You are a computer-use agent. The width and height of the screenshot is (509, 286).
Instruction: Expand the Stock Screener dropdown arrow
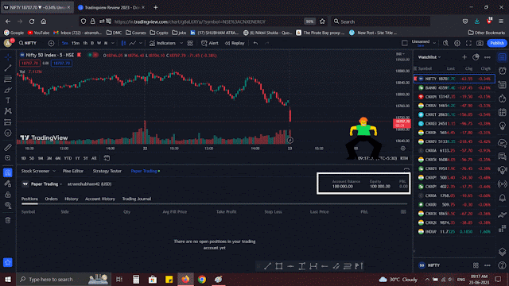tap(54, 171)
